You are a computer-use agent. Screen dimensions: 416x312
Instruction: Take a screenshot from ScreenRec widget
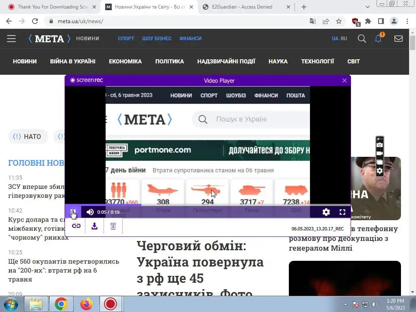[x=380, y=145]
